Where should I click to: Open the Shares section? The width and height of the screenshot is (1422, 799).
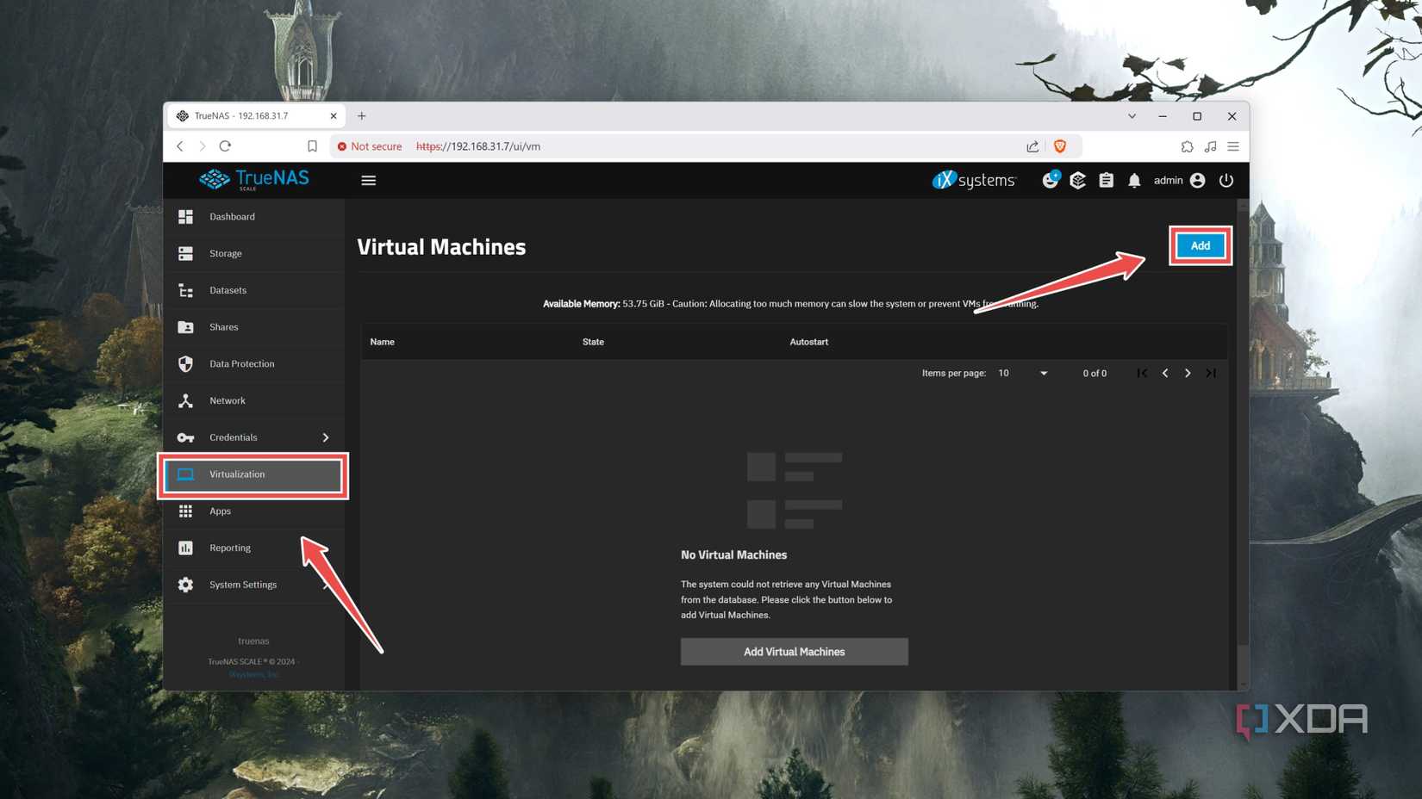[253, 327]
